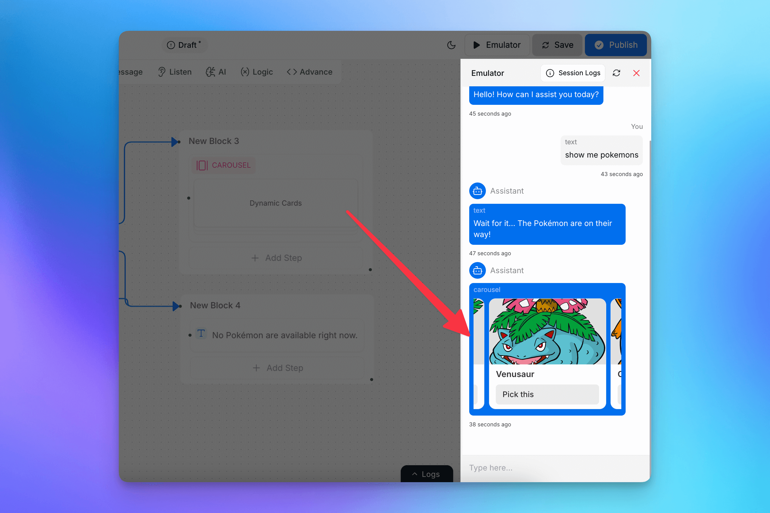This screenshot has width=770, height=513.
Task: Click the Venusaur card image
Action: click(x=547, y=331)
